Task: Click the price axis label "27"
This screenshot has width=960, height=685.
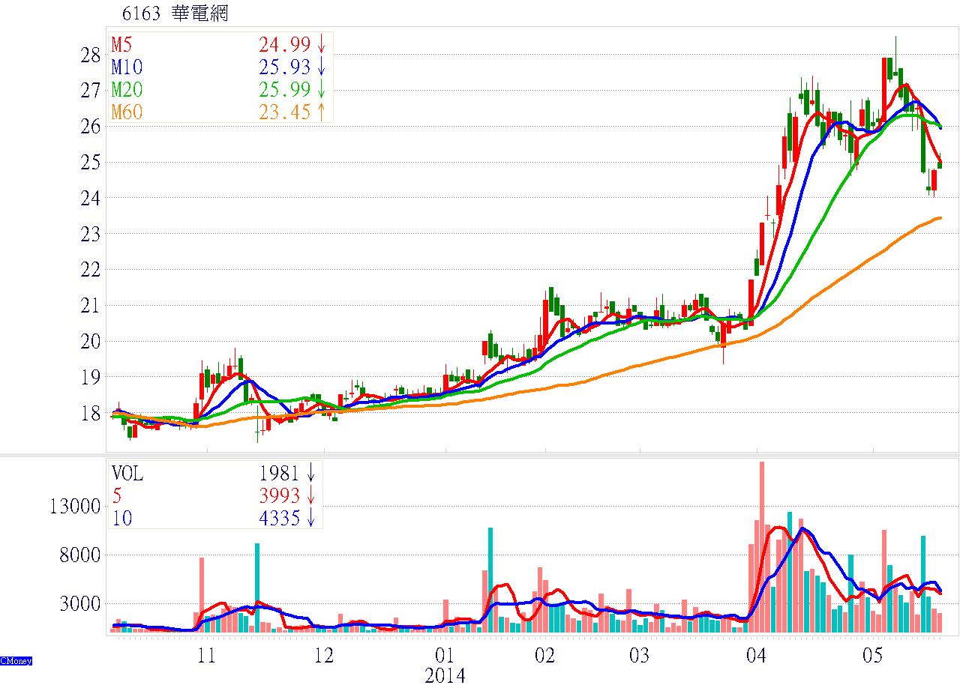Action: [91, 91]
